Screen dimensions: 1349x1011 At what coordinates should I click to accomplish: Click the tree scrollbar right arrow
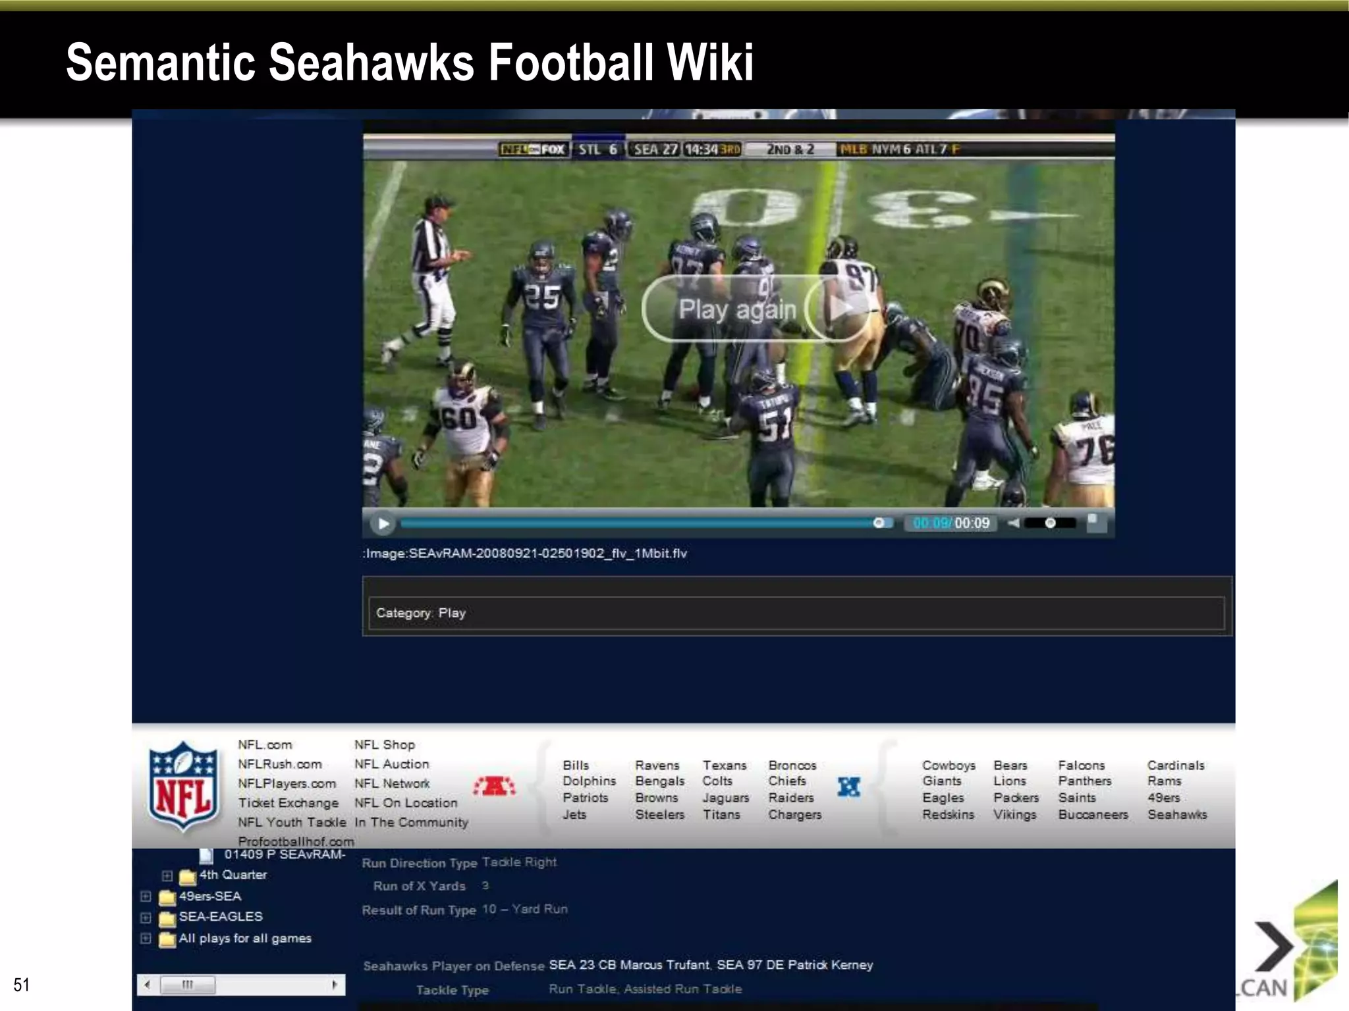point(335,985)
